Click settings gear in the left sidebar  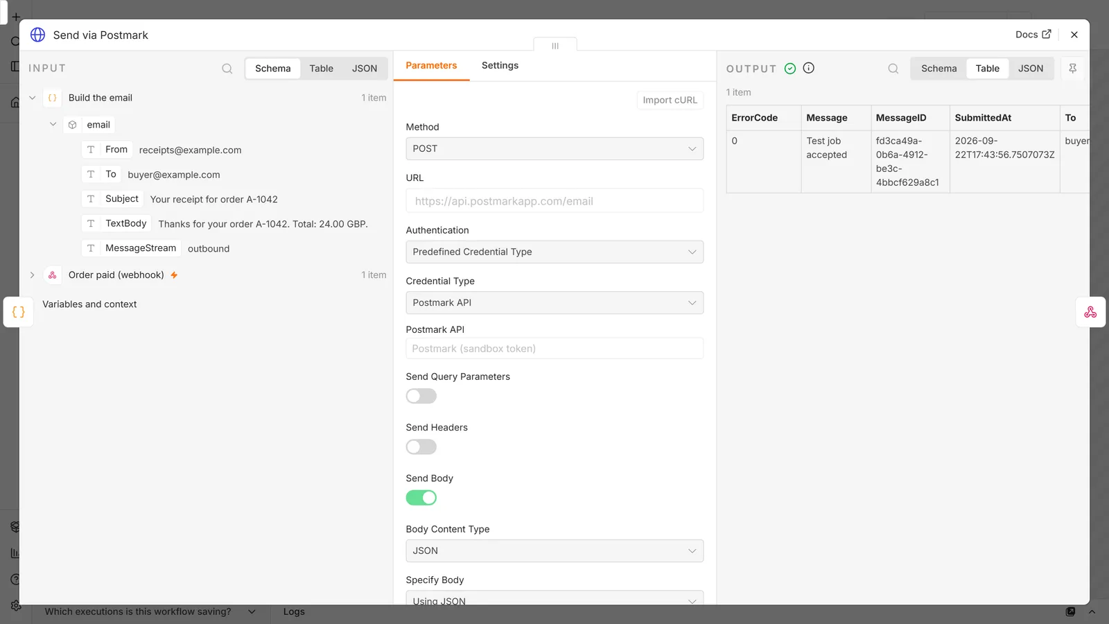(x=15, y=605)
